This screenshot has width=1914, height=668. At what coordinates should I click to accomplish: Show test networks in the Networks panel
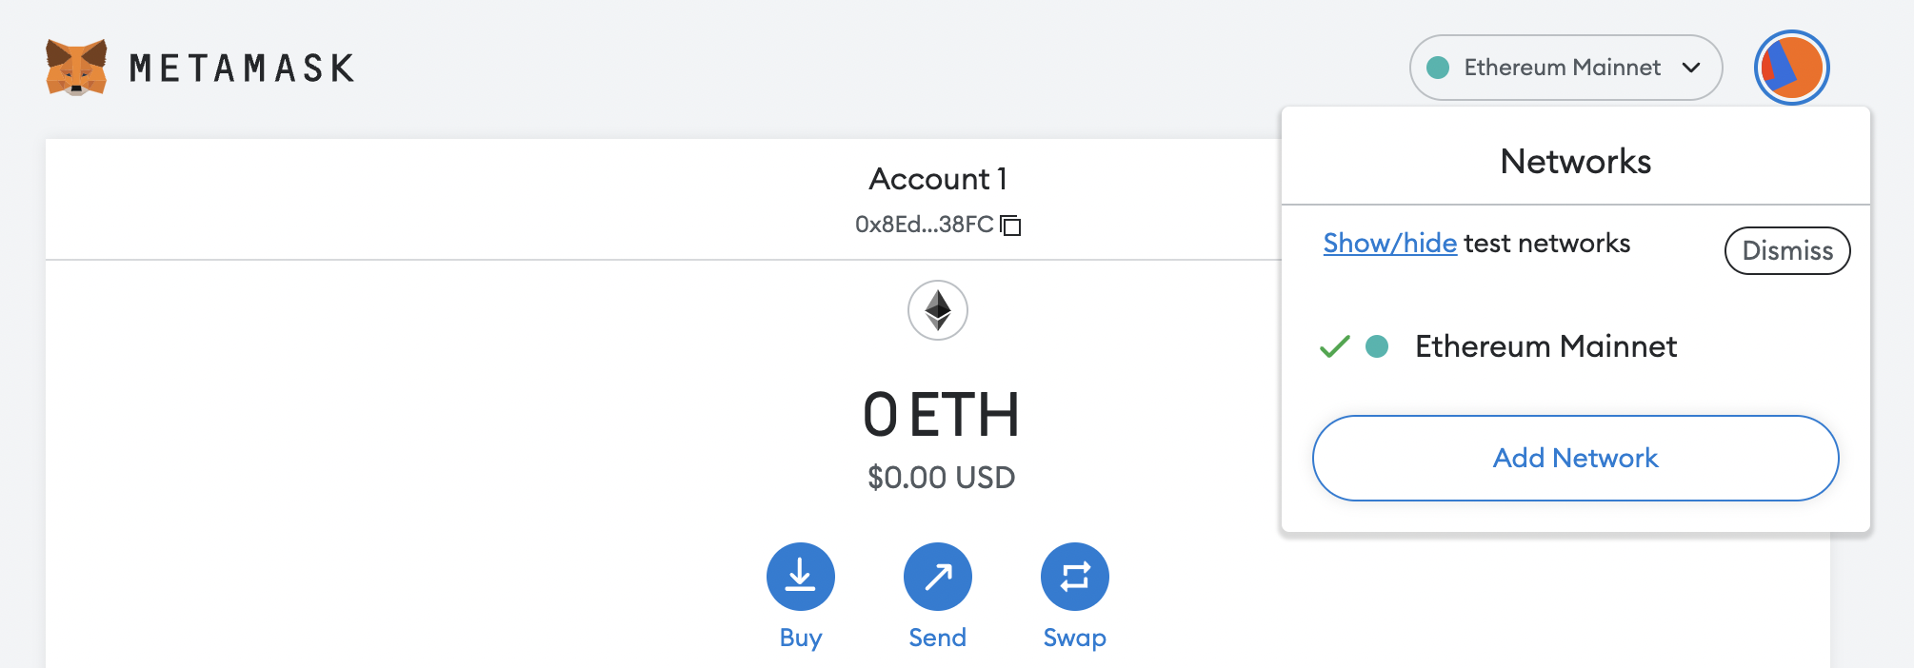(1389, 244)
